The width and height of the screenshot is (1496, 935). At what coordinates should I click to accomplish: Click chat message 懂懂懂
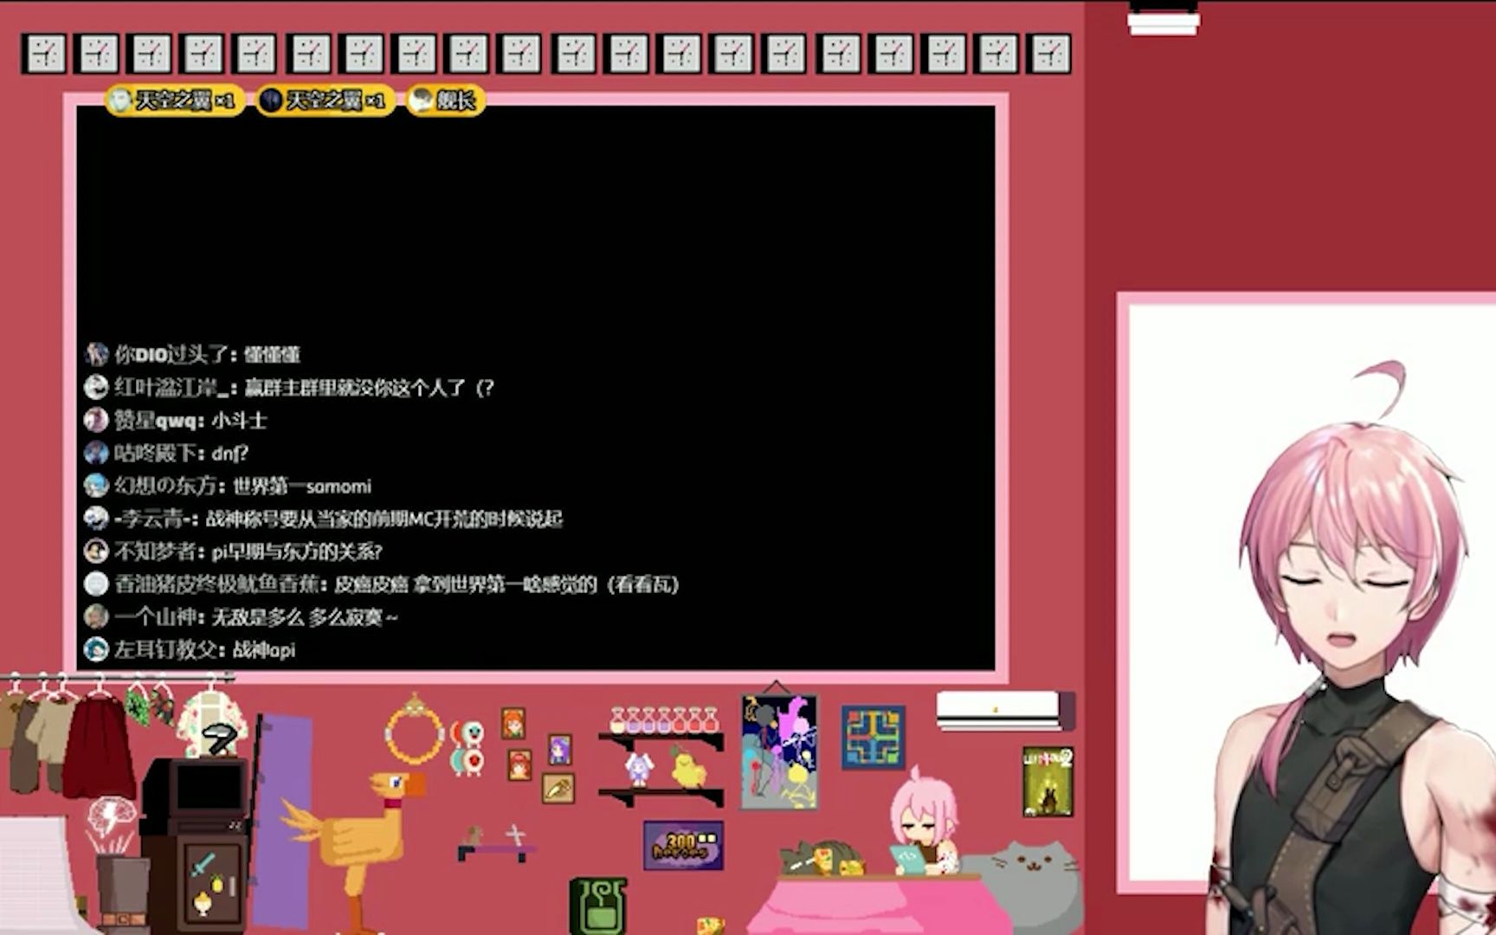pos(272,354)
